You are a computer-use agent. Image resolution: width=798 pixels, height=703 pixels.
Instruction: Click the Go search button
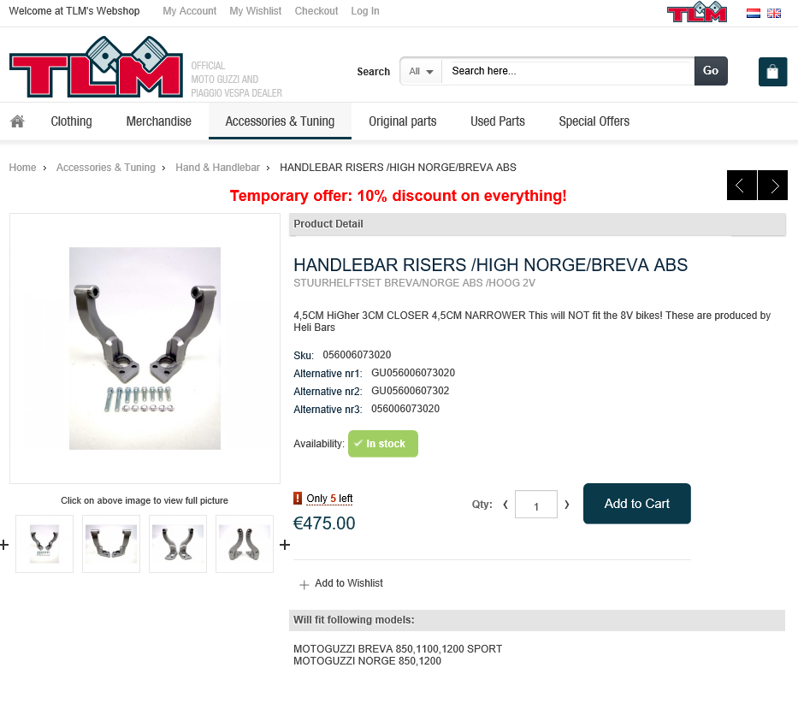point(711,71)
